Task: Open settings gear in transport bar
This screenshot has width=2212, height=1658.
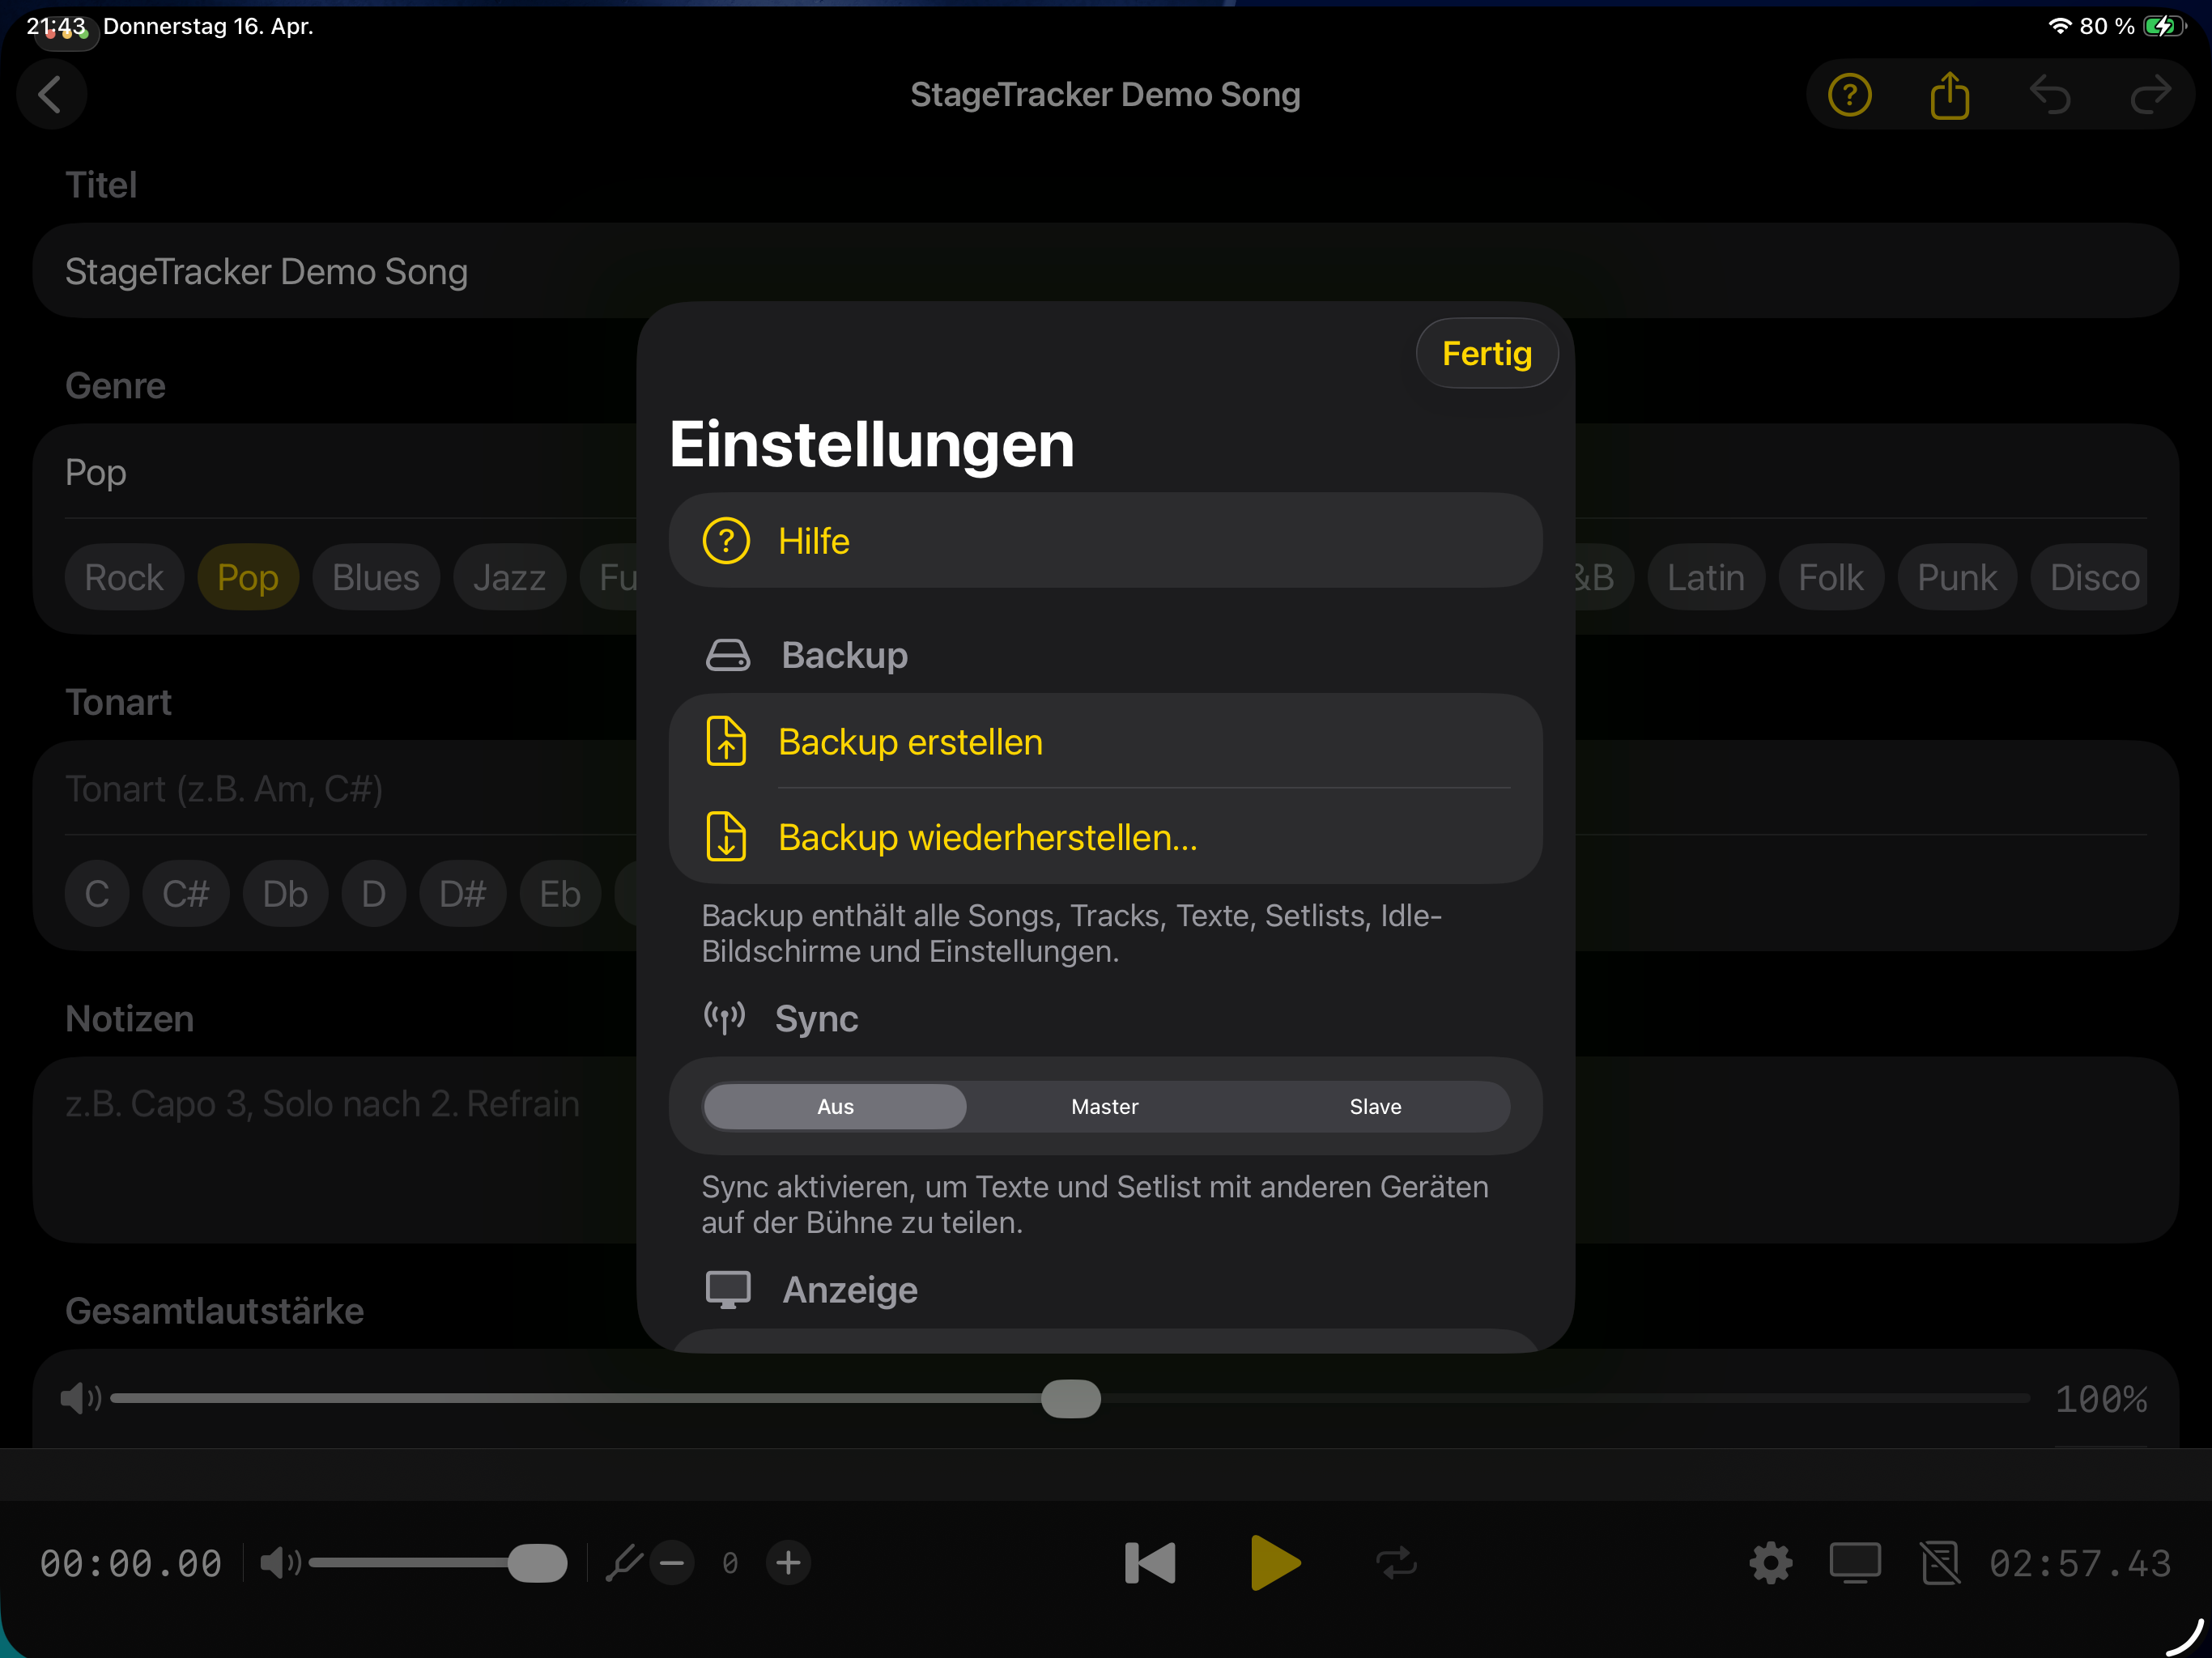Action: [1770, 1562]
